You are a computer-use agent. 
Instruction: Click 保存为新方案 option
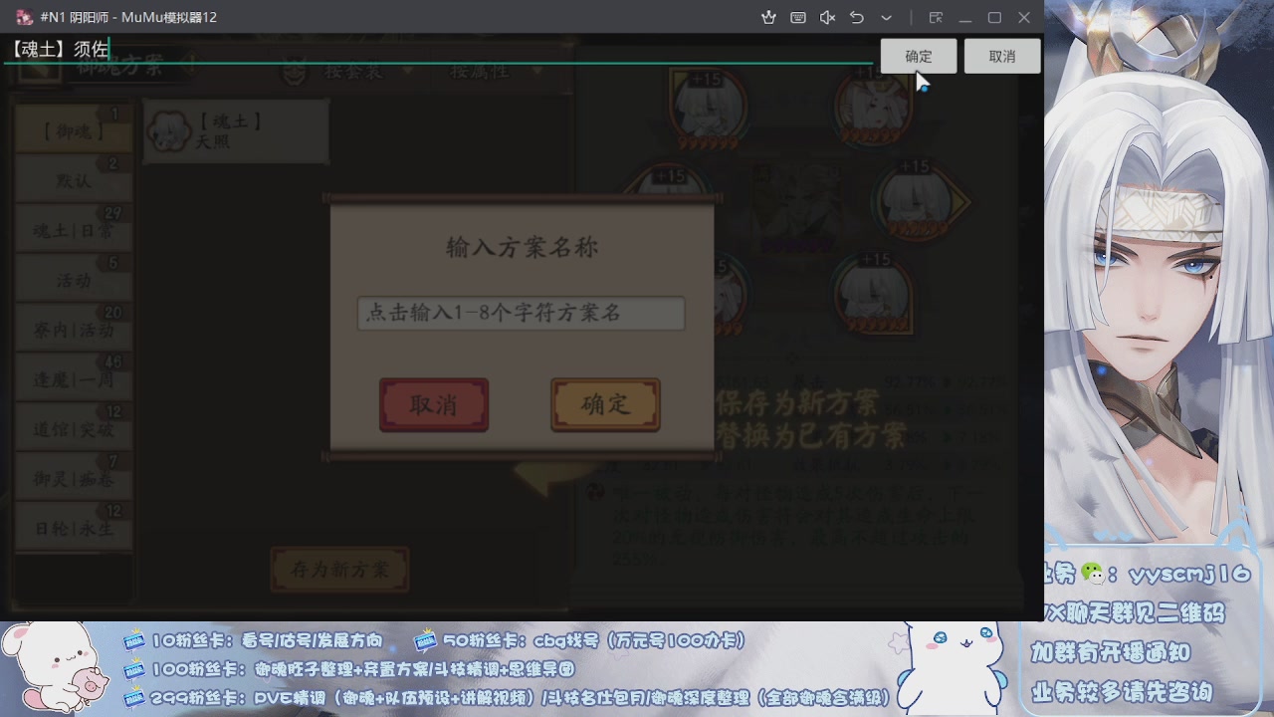click(x=796, y=403)
